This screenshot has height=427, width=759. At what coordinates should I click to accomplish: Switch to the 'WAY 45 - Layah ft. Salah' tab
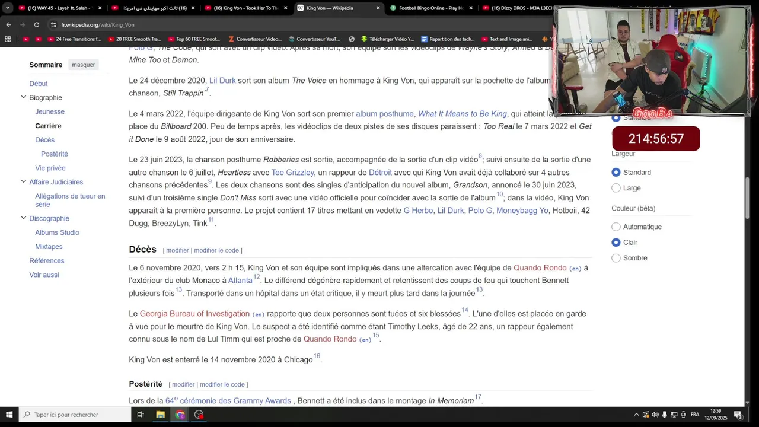click(x=59, y=8)
